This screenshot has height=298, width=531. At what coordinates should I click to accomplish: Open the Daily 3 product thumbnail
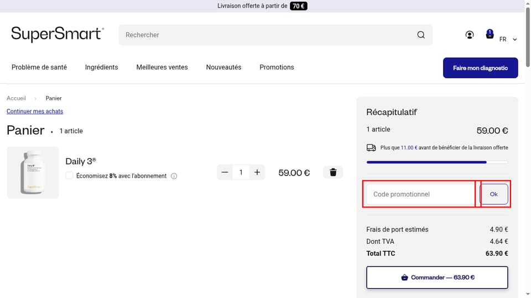(x=33, y=172)
